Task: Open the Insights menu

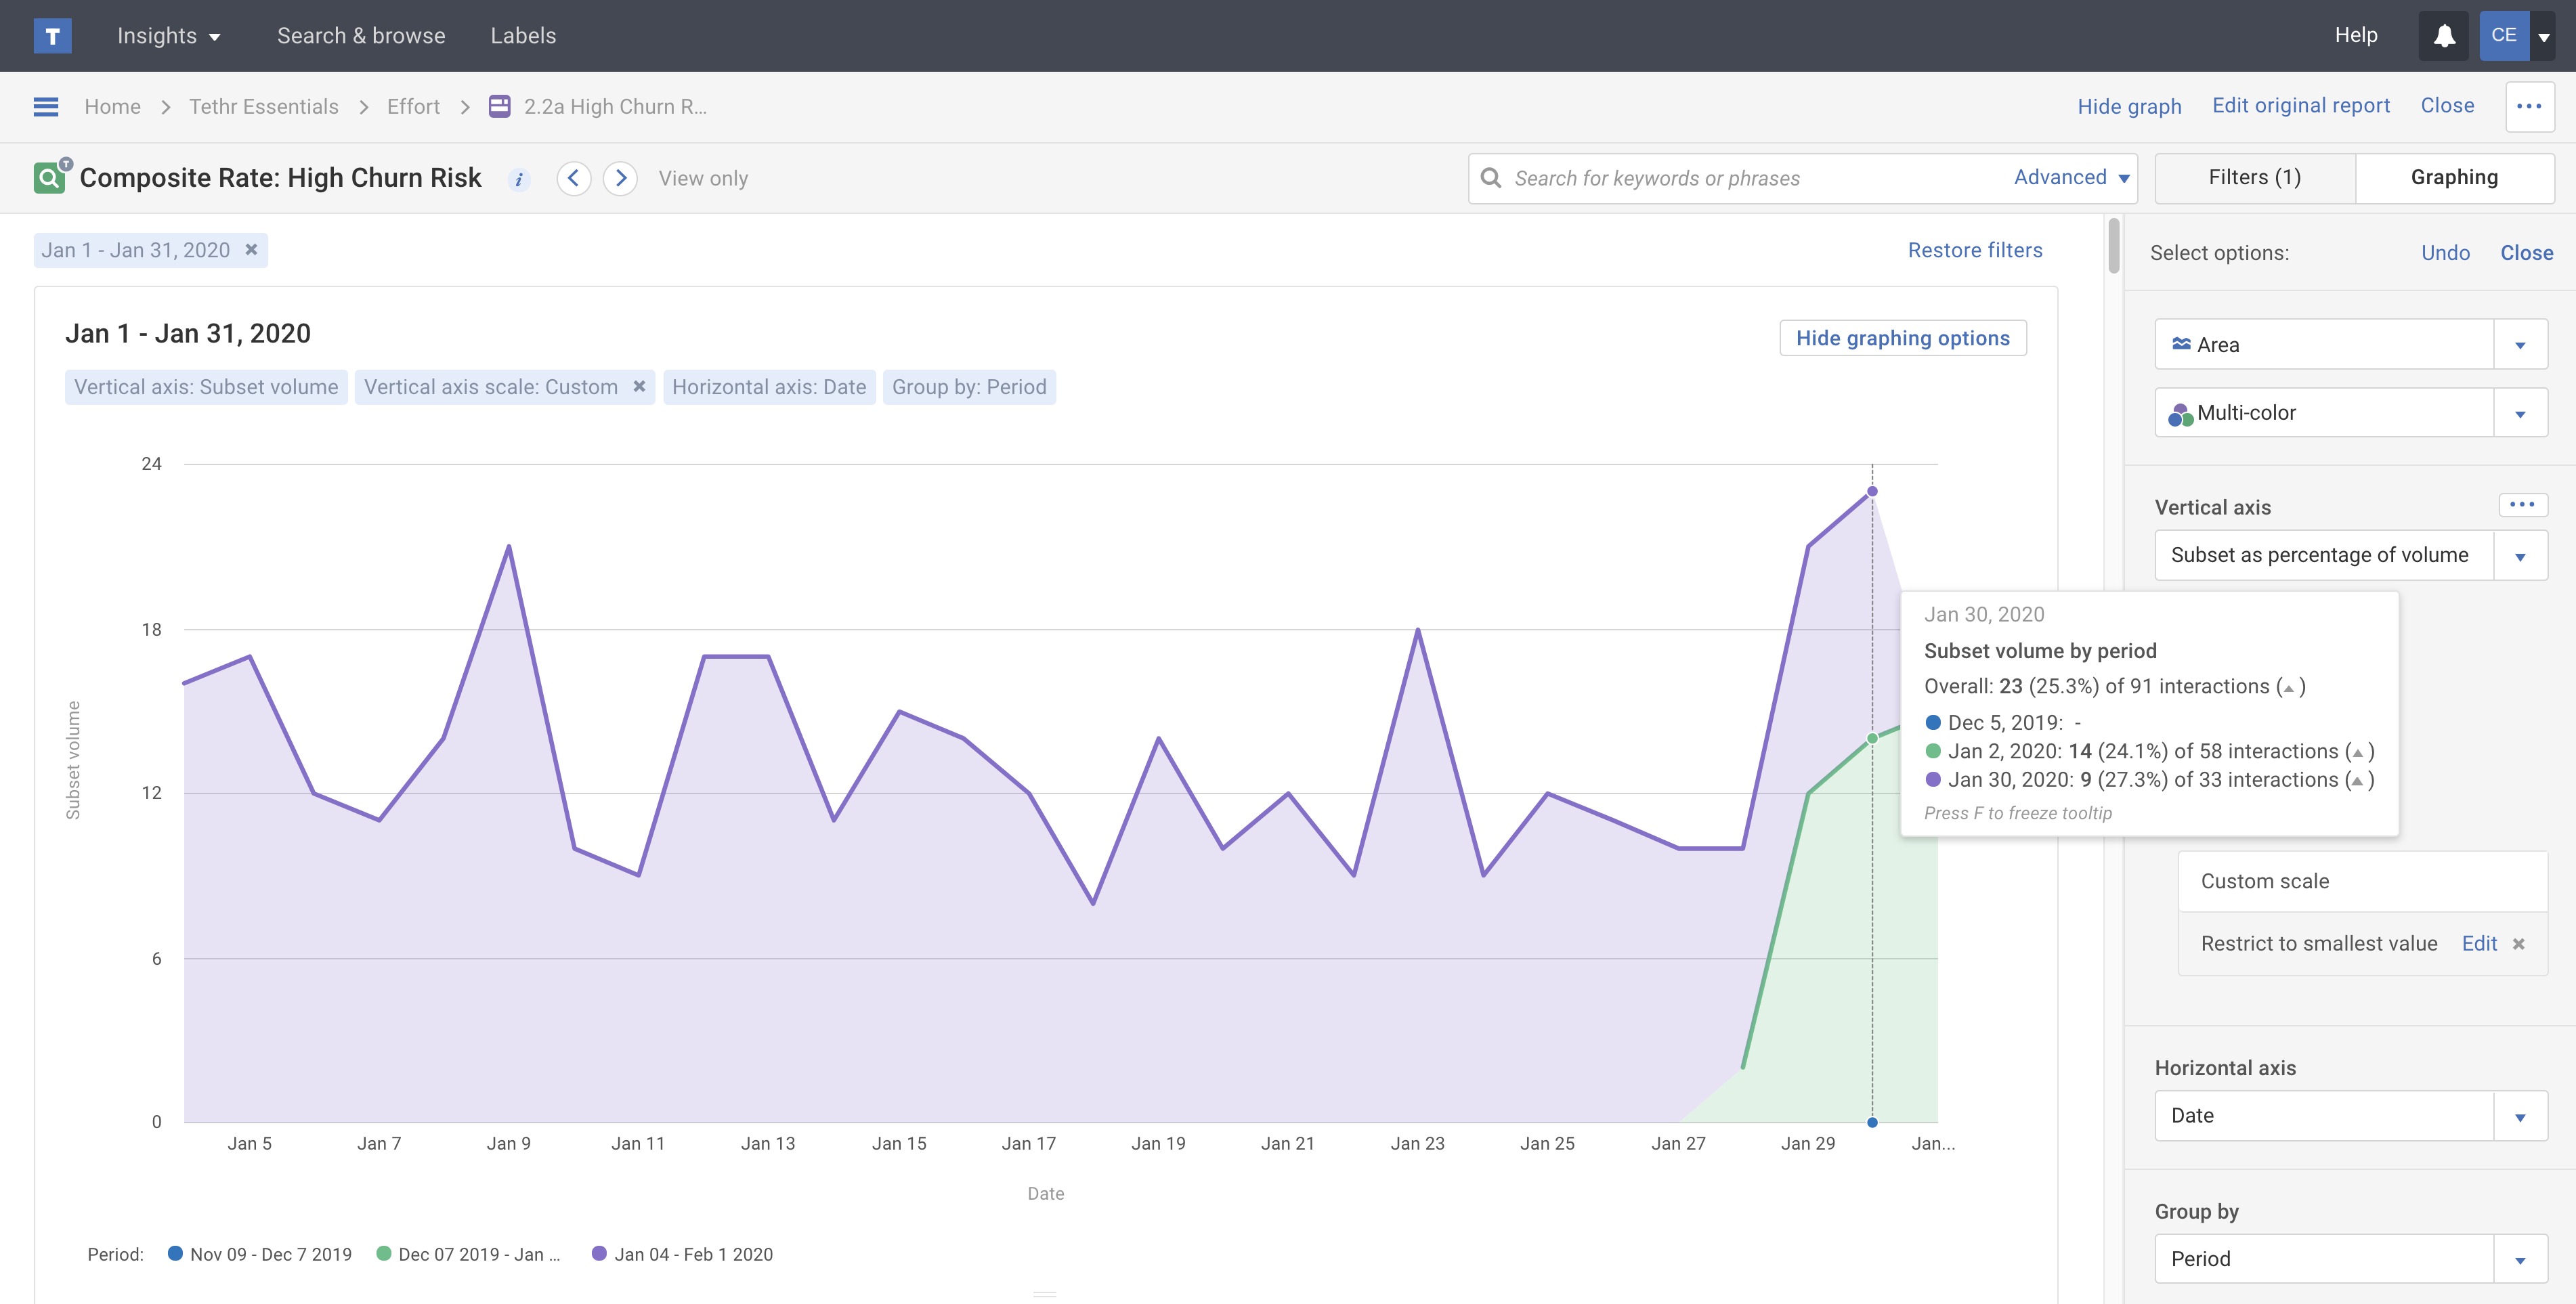Action: coord(168,36)
